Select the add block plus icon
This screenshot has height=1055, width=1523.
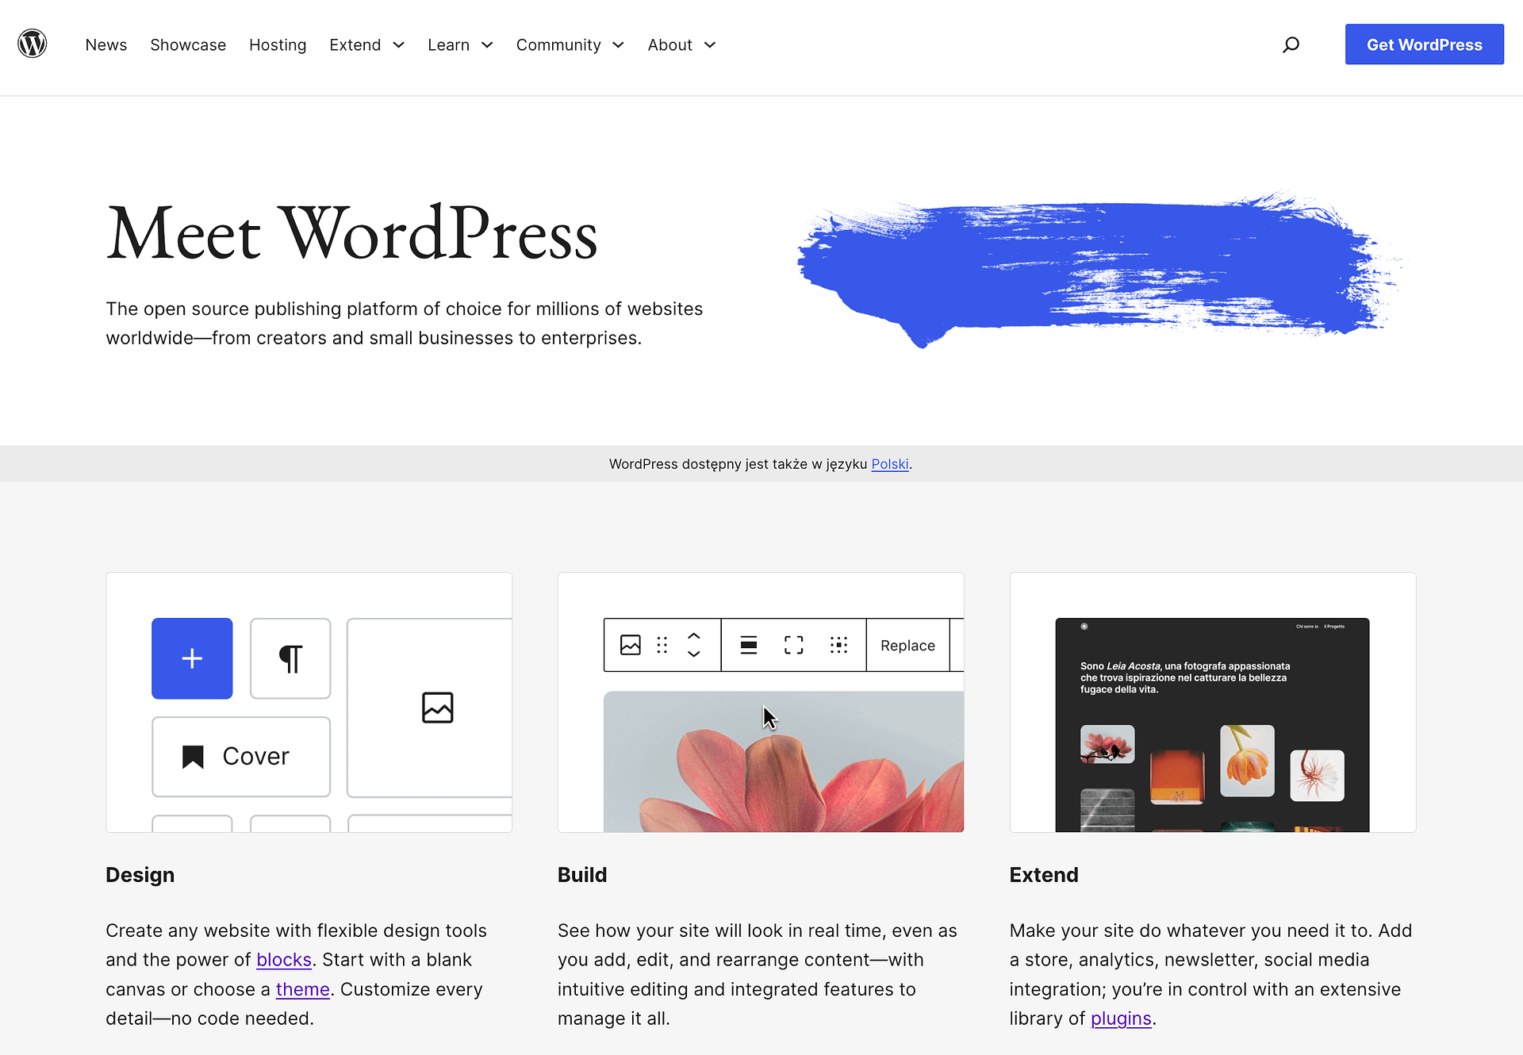[x=192, y=658]
